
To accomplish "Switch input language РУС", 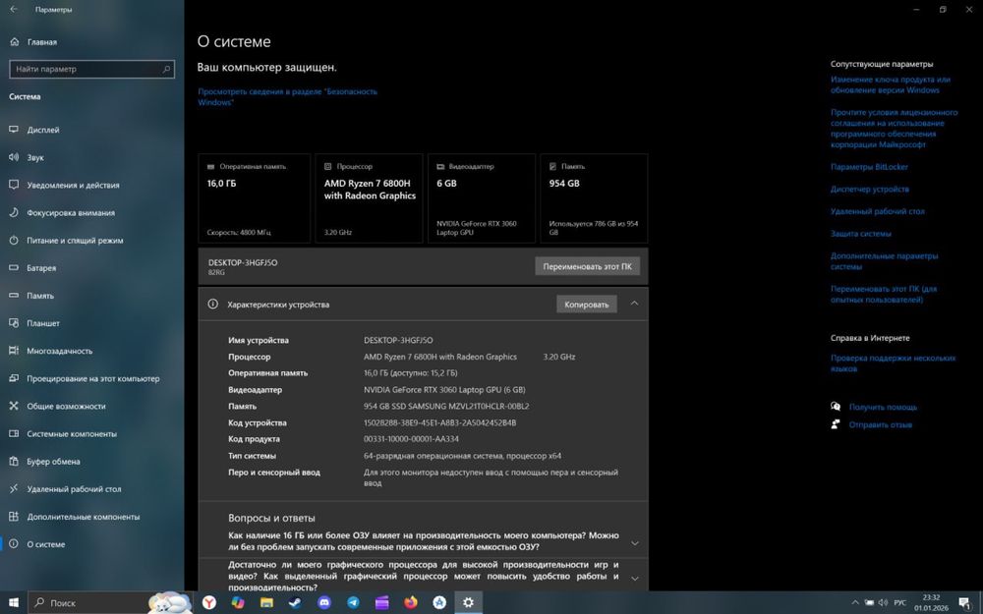I will (899, 603).
